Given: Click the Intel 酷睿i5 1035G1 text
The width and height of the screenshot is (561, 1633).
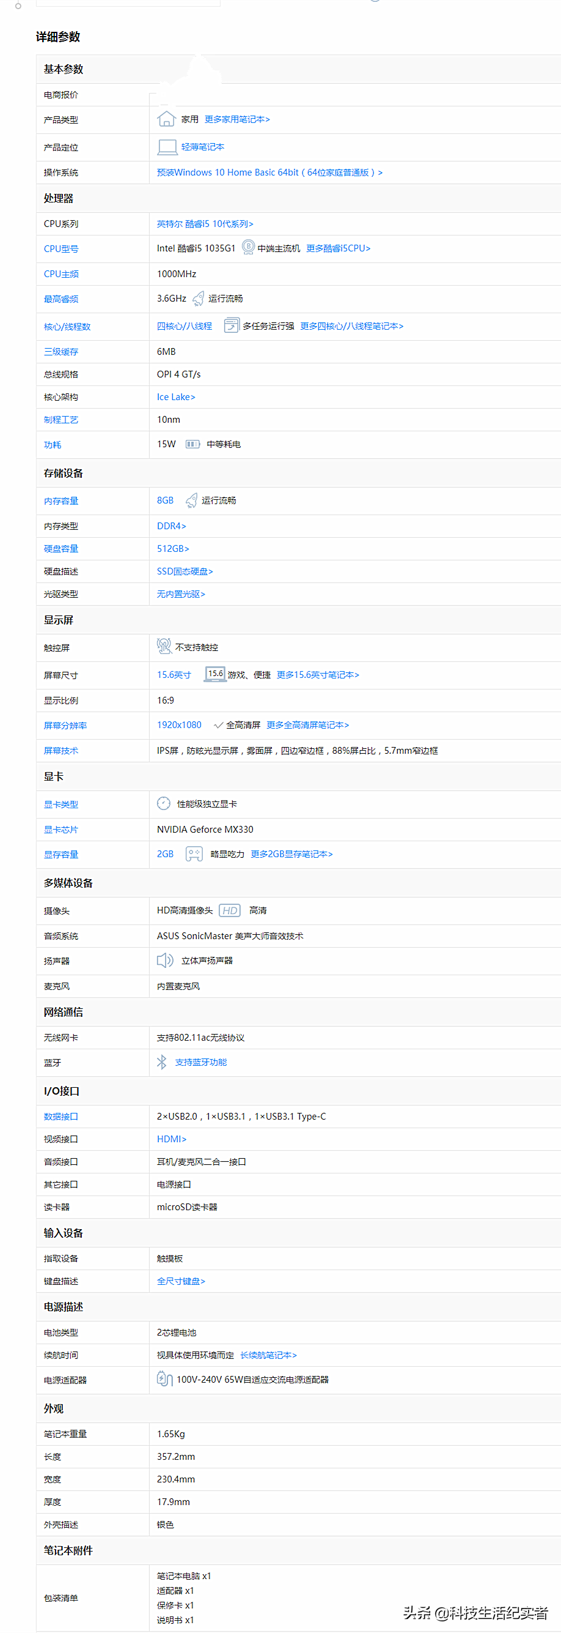Looking at the screenshot, I should point(196,248).
